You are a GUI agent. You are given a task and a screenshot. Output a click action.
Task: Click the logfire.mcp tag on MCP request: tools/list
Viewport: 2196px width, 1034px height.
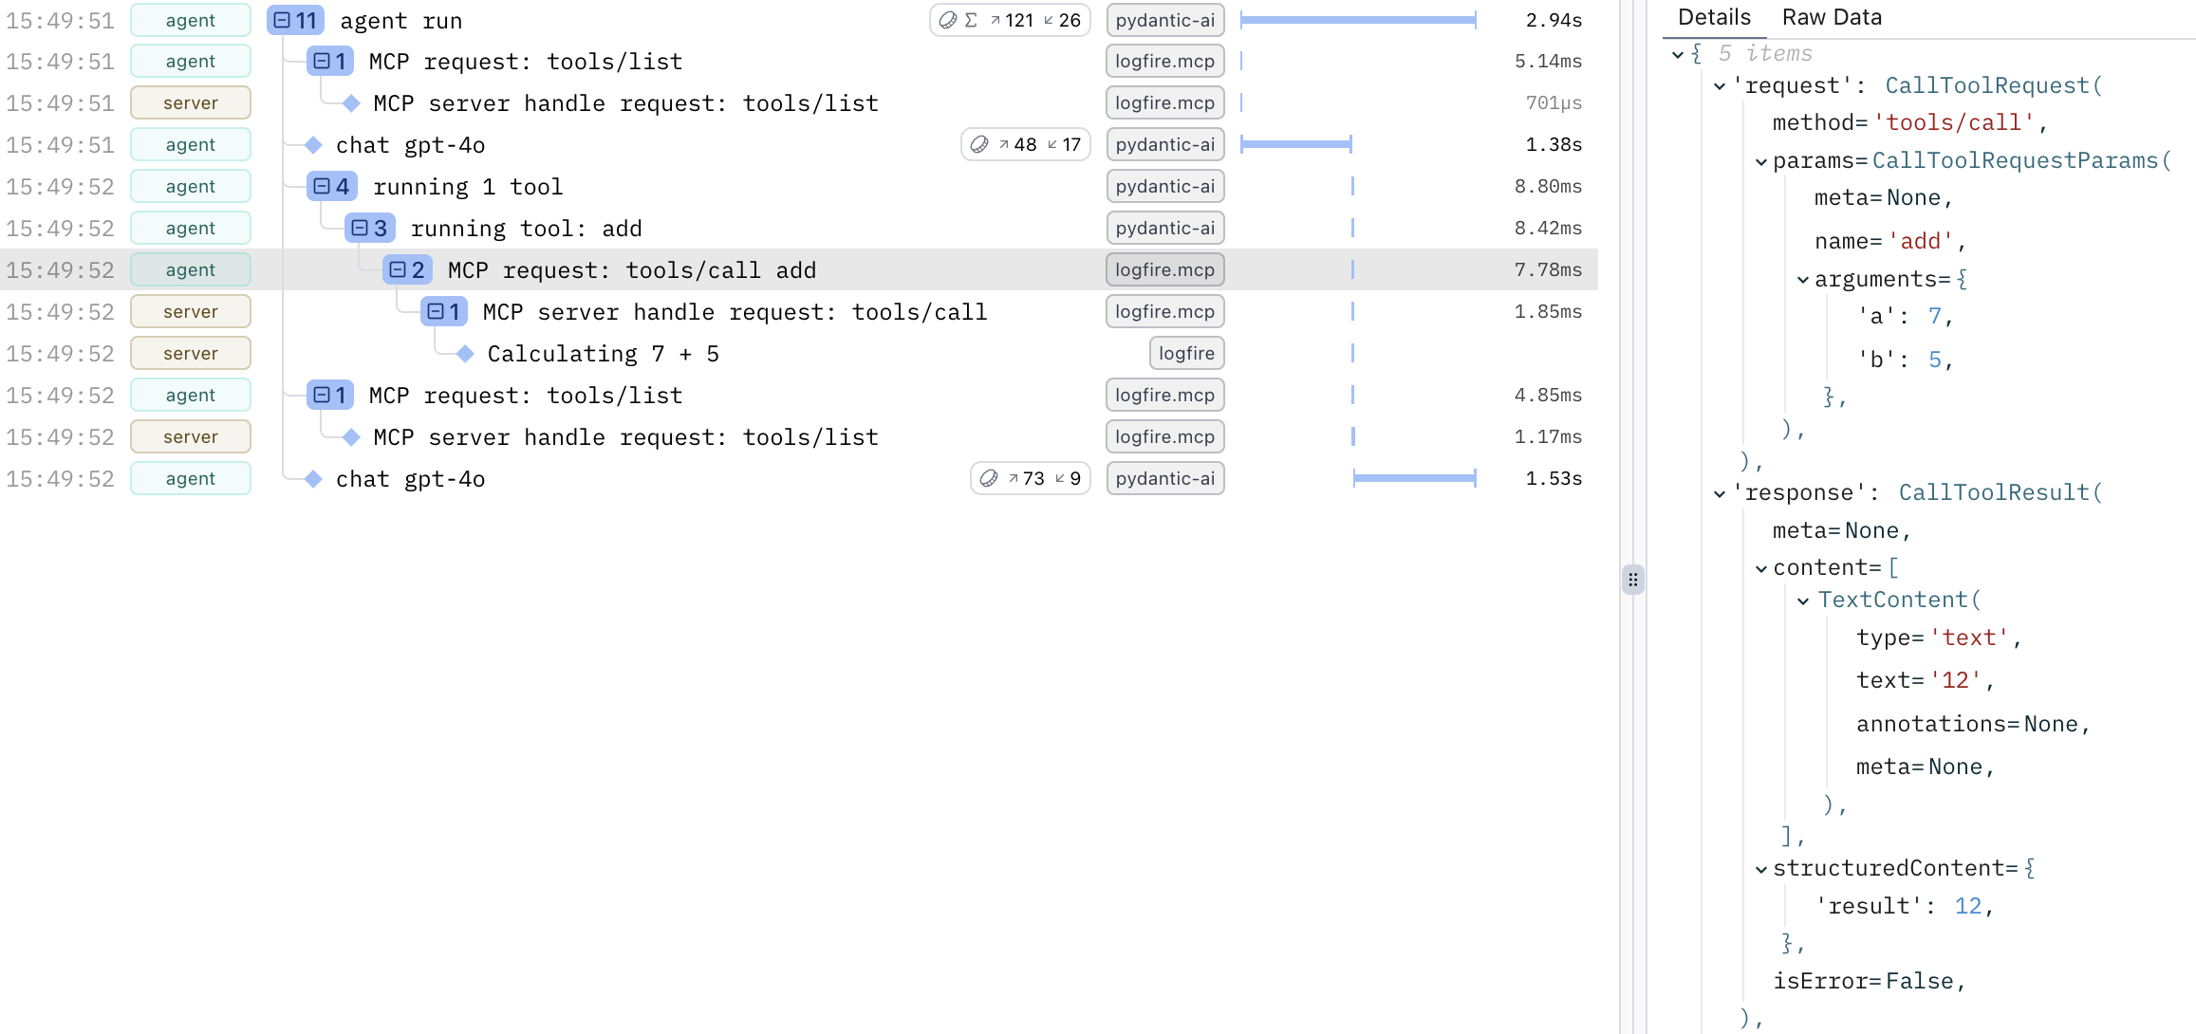coord(1164,61)
